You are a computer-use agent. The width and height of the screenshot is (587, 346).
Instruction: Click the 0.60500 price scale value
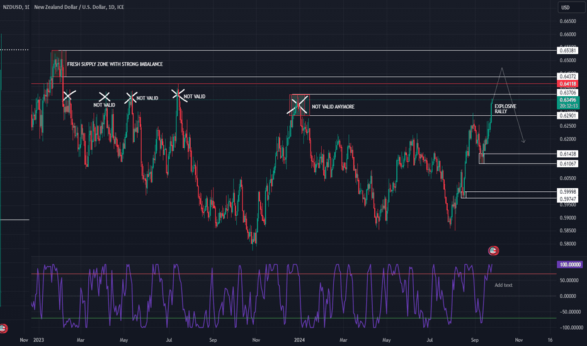tap(567, 179)
